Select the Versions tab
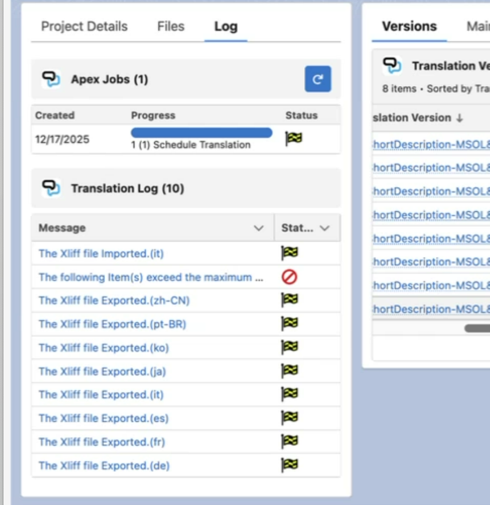This screenshot has height=505, width=490. [409, 26]
